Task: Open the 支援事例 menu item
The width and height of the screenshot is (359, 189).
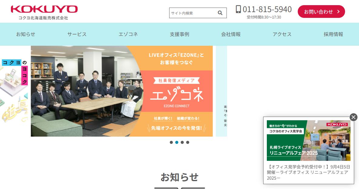Action: click(180, 34)
